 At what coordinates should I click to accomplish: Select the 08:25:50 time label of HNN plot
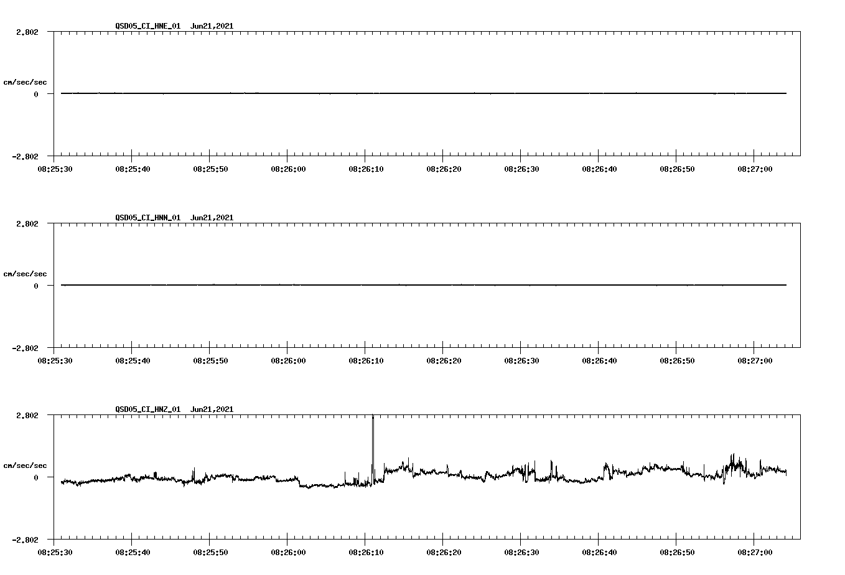[x=210, y=361]
